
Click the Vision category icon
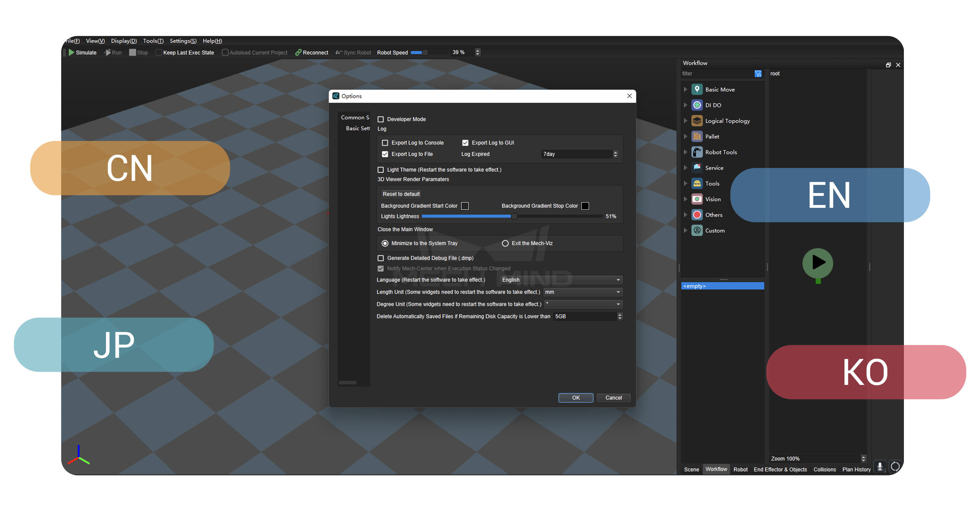pyautogui.click(x=697, y=199)
